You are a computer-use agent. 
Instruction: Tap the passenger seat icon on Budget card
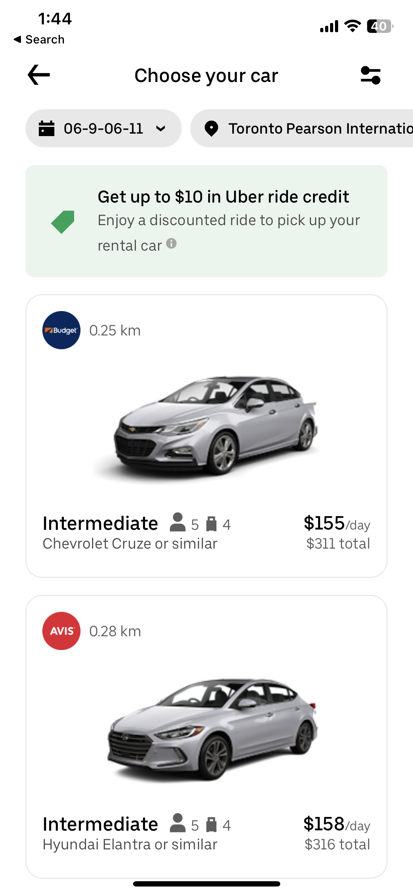click(178, 522)
